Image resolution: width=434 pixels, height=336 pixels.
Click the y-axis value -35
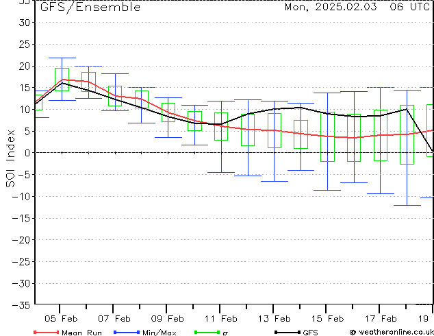[21, 305]
